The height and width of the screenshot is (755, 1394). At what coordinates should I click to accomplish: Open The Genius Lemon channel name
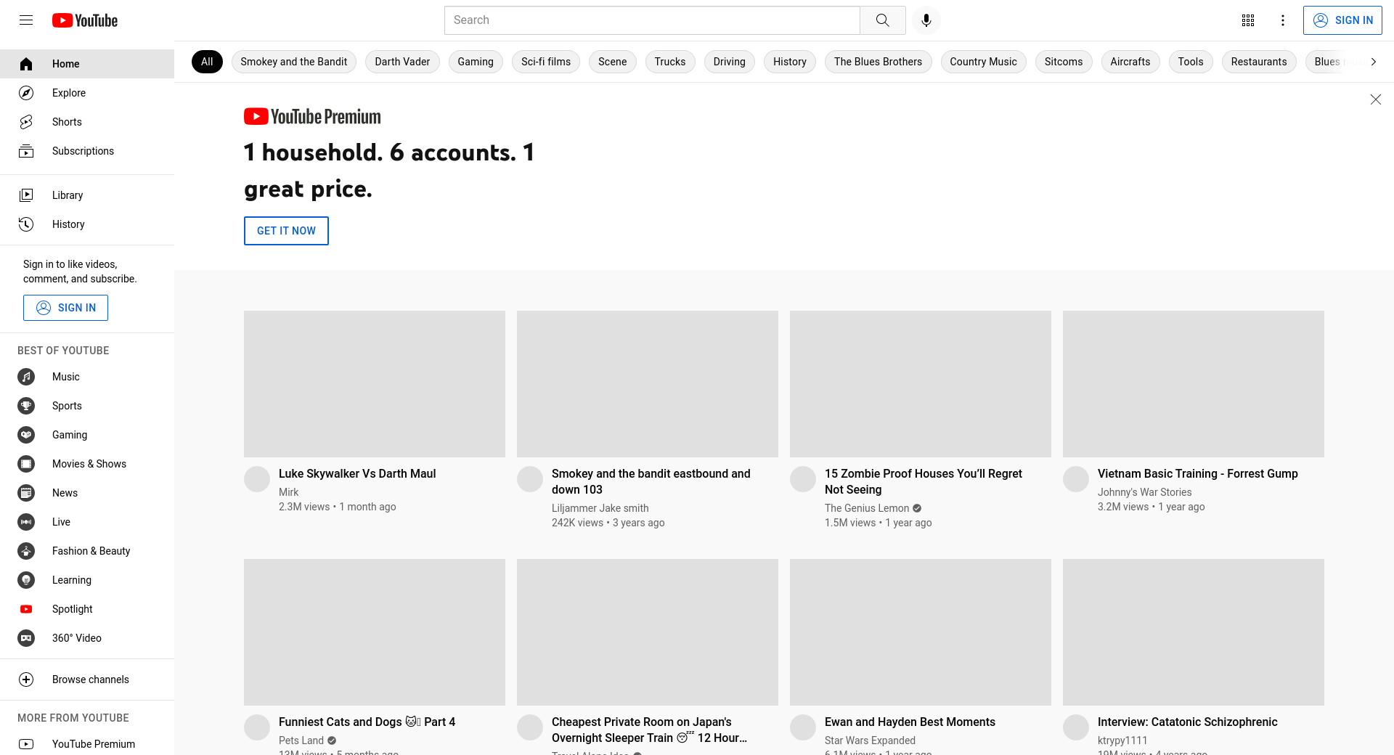click(x=867, y=508)
